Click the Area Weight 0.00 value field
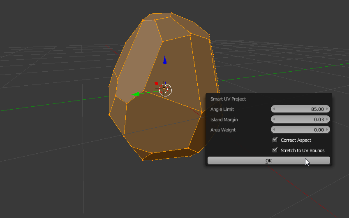The height and width of the screenshot is (218, 349). [300, 130]
